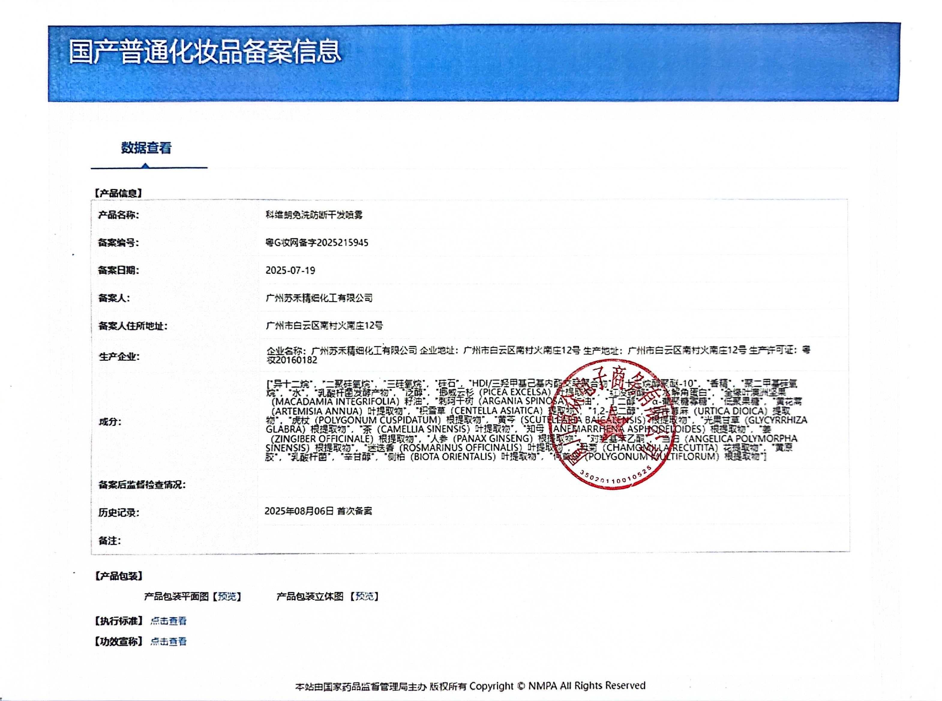Screen dimensions: 942x701
Task: Click the 成分 ingredient list text
Action: 424,420
